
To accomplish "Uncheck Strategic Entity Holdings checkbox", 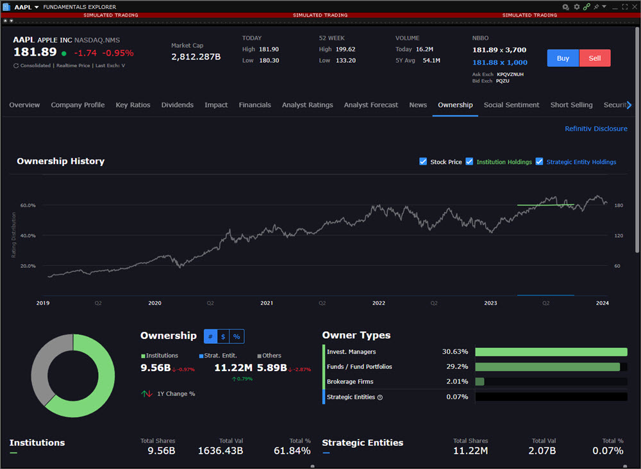I will [x=539, y=162].
